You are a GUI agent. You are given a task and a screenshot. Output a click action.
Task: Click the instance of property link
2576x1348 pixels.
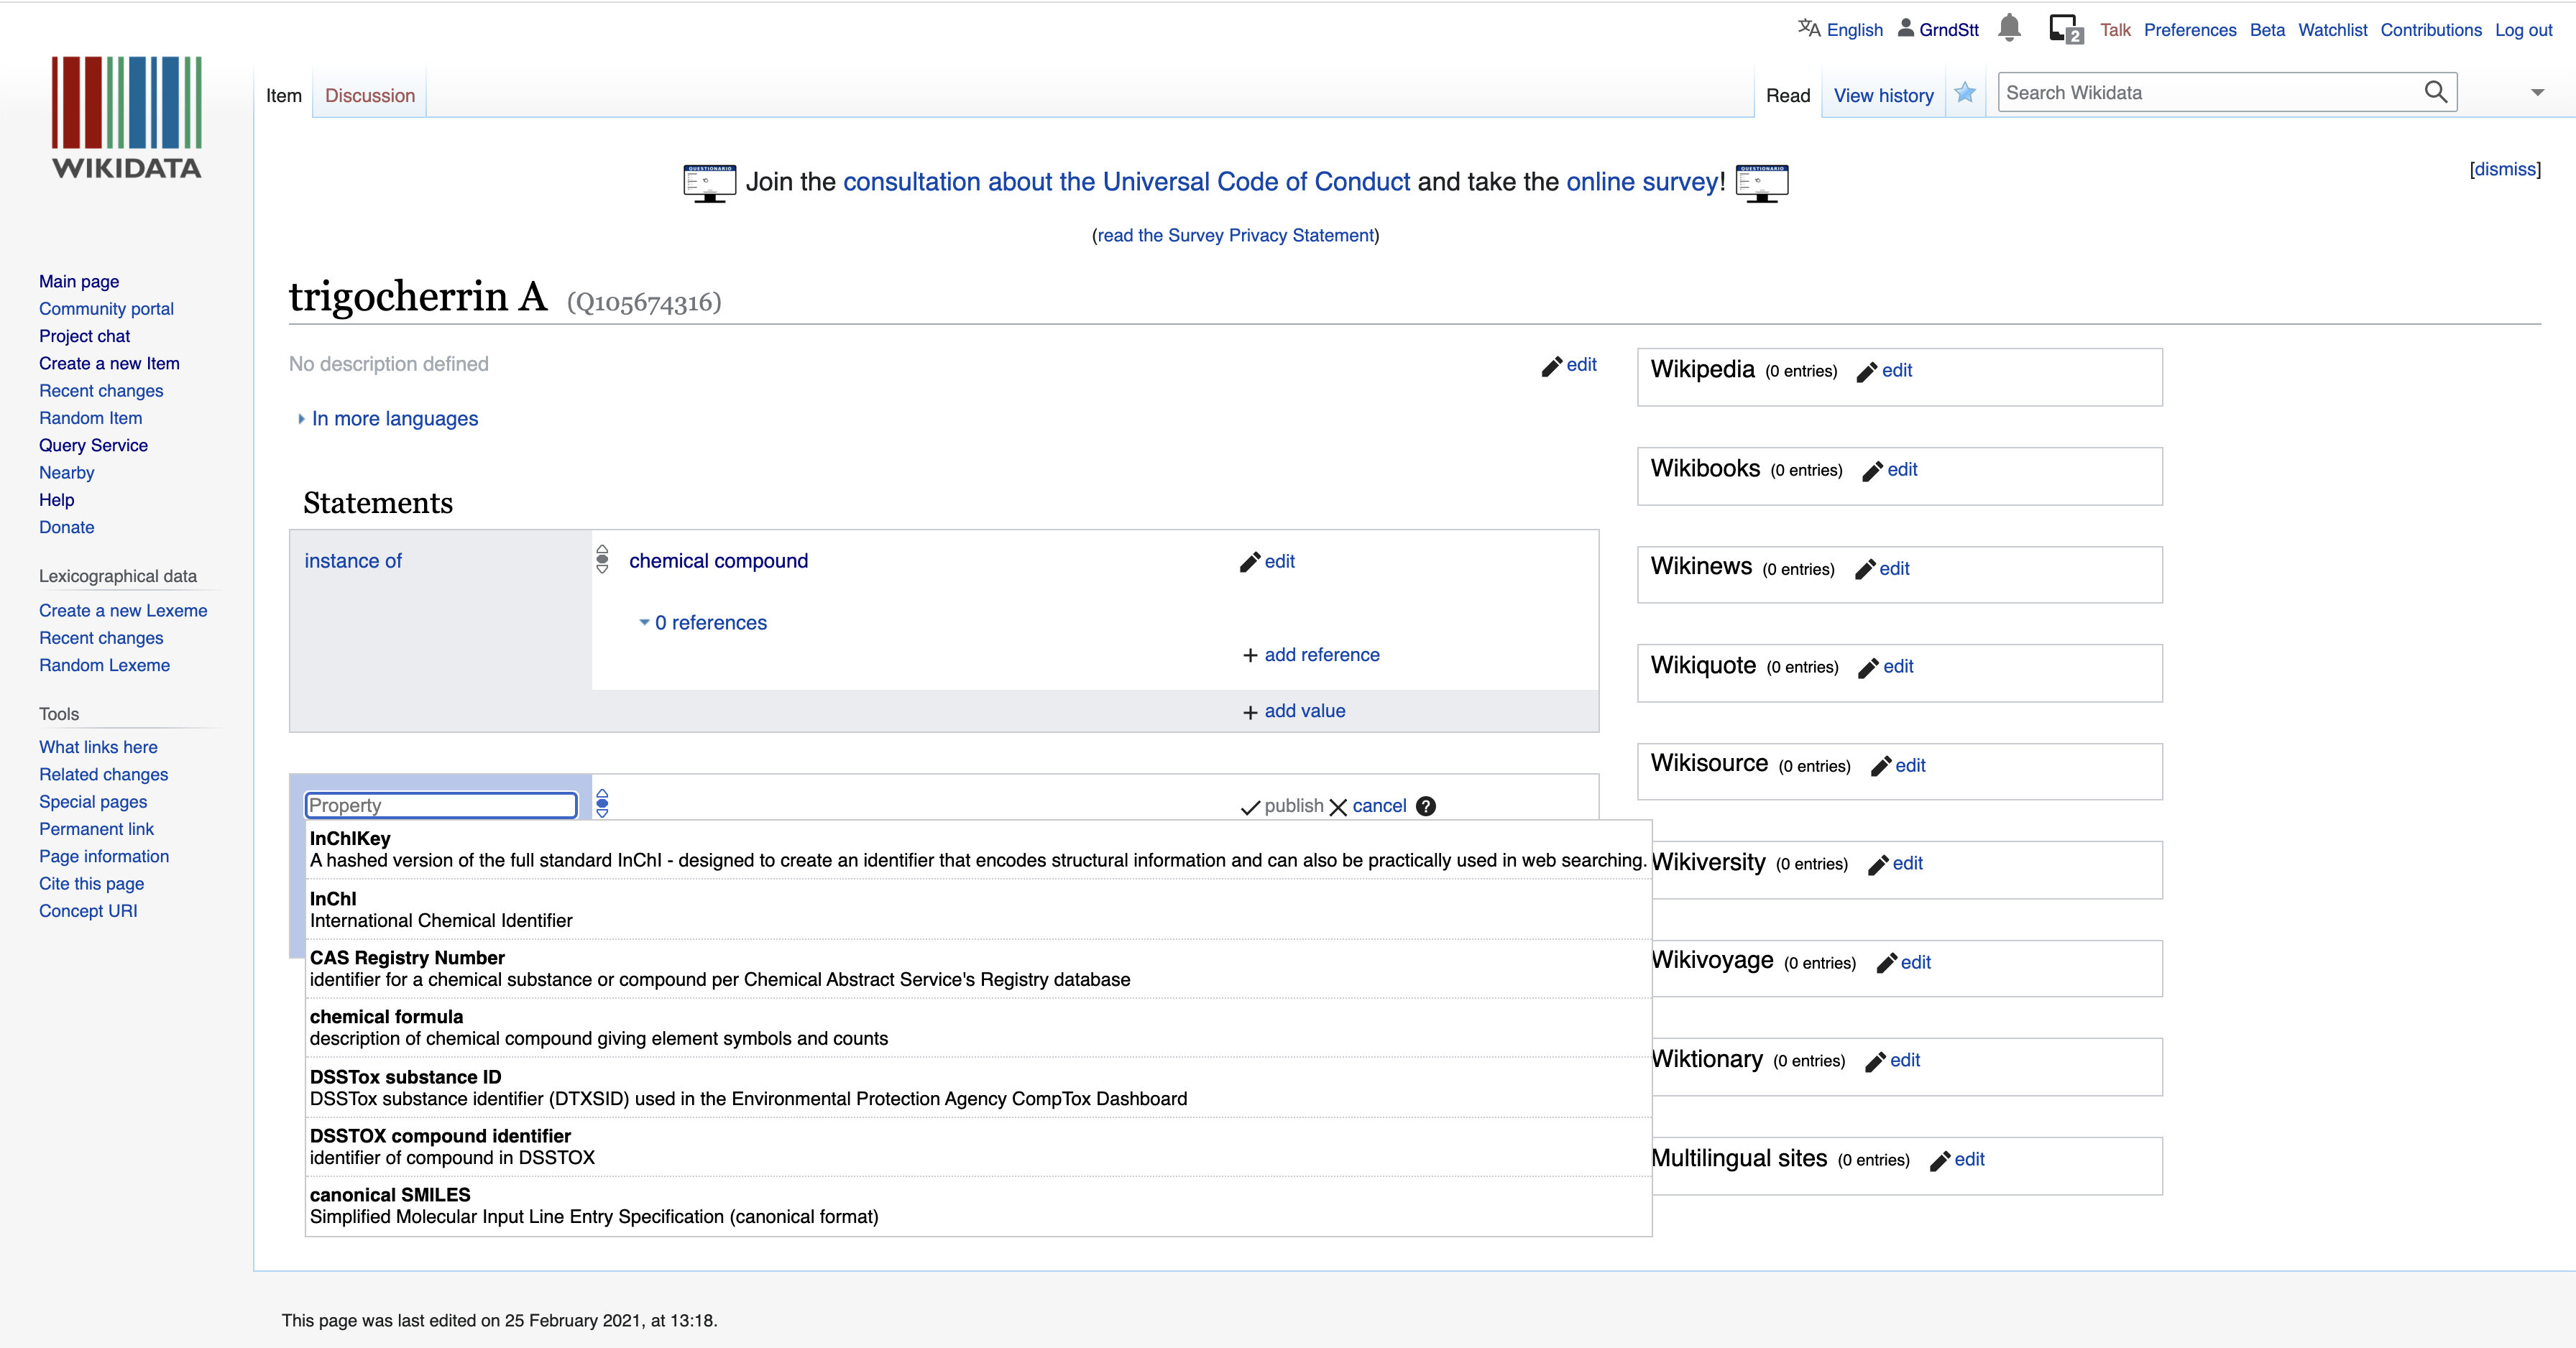coord(353,562)
